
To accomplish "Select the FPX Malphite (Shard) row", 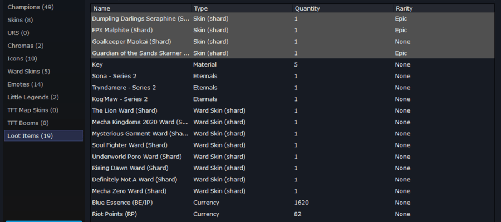I will pos(293,30).
